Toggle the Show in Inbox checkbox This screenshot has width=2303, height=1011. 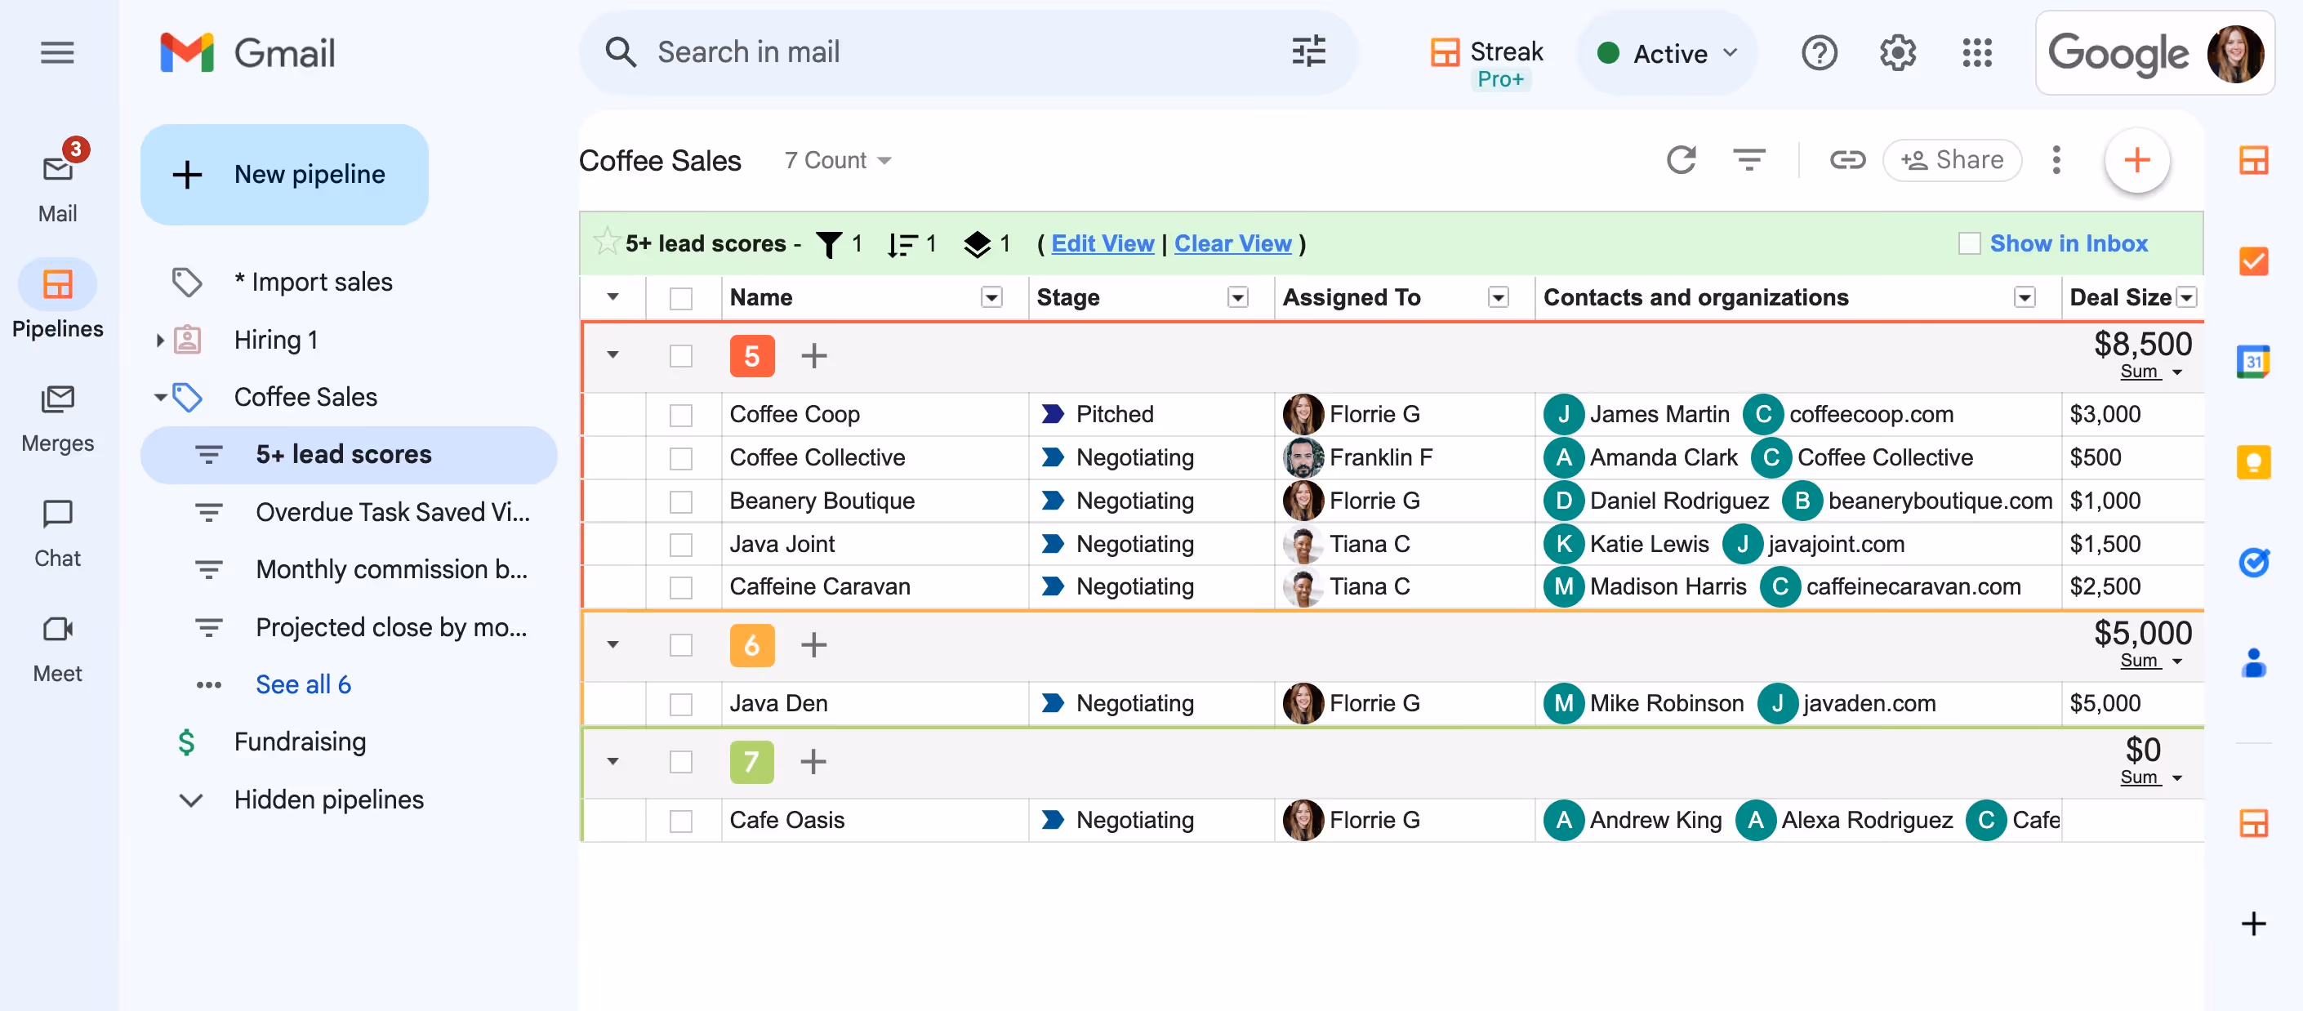[1970, 243]
